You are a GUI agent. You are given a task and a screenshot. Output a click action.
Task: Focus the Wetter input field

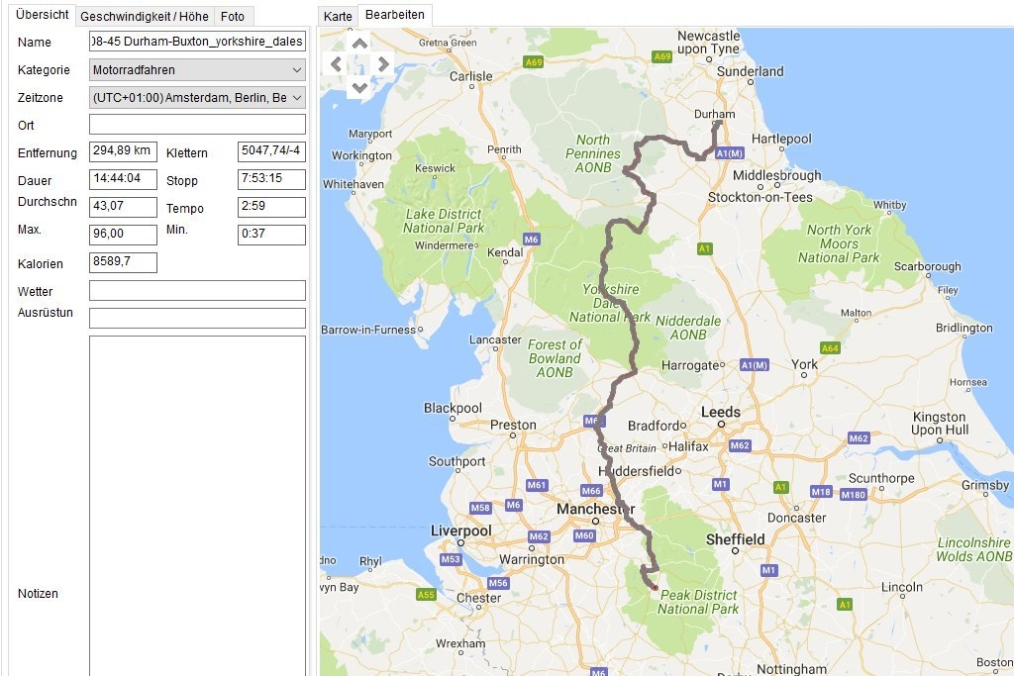pyautogui.click(x=197, y=291)
